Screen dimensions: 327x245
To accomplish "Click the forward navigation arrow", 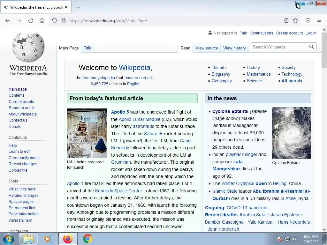I will (x=19, y=21).
